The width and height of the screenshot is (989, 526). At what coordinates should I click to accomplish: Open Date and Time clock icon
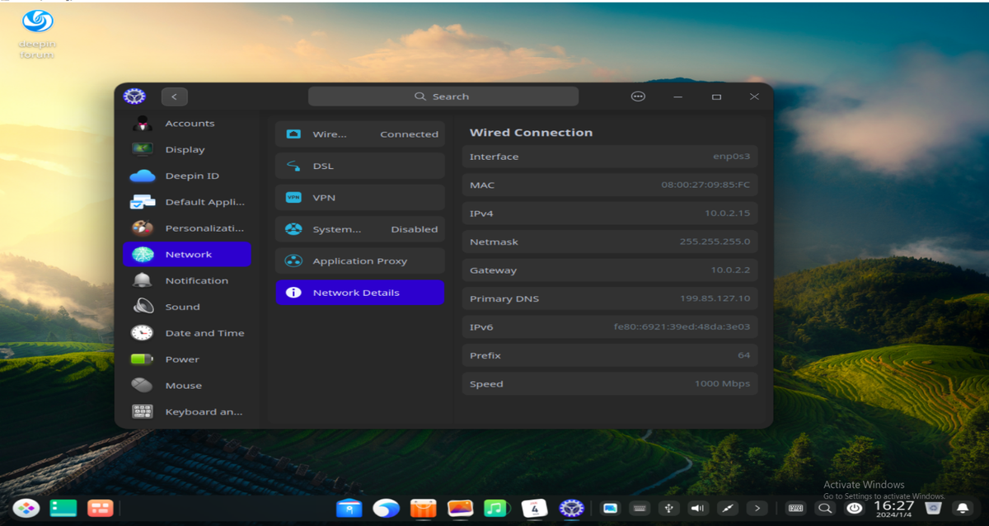click(143, 333)
